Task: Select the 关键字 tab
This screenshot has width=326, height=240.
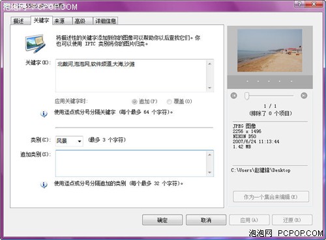Action: 42,20
